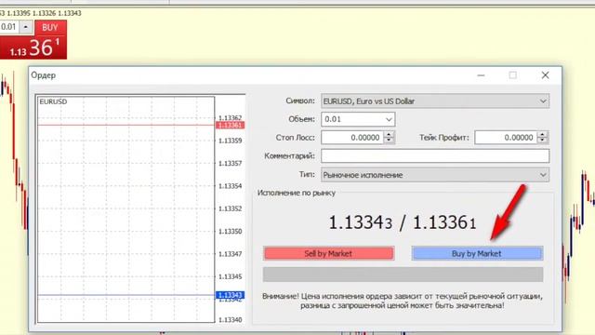Decrease Стоп Лосс with the down spinner arrow
This screenshot has height=335, width=595.
click(x=389, y=141)
